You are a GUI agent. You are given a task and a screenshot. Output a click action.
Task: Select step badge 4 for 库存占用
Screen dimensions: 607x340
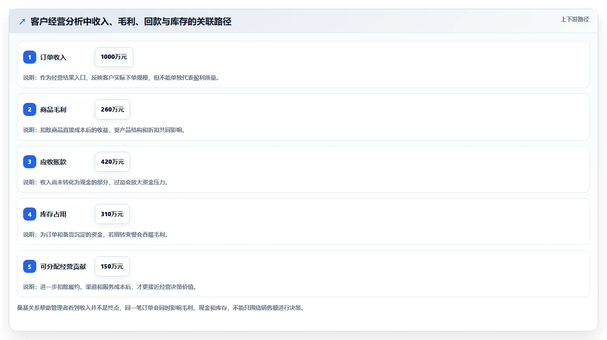pyautogui.click(x=30, y=214)
